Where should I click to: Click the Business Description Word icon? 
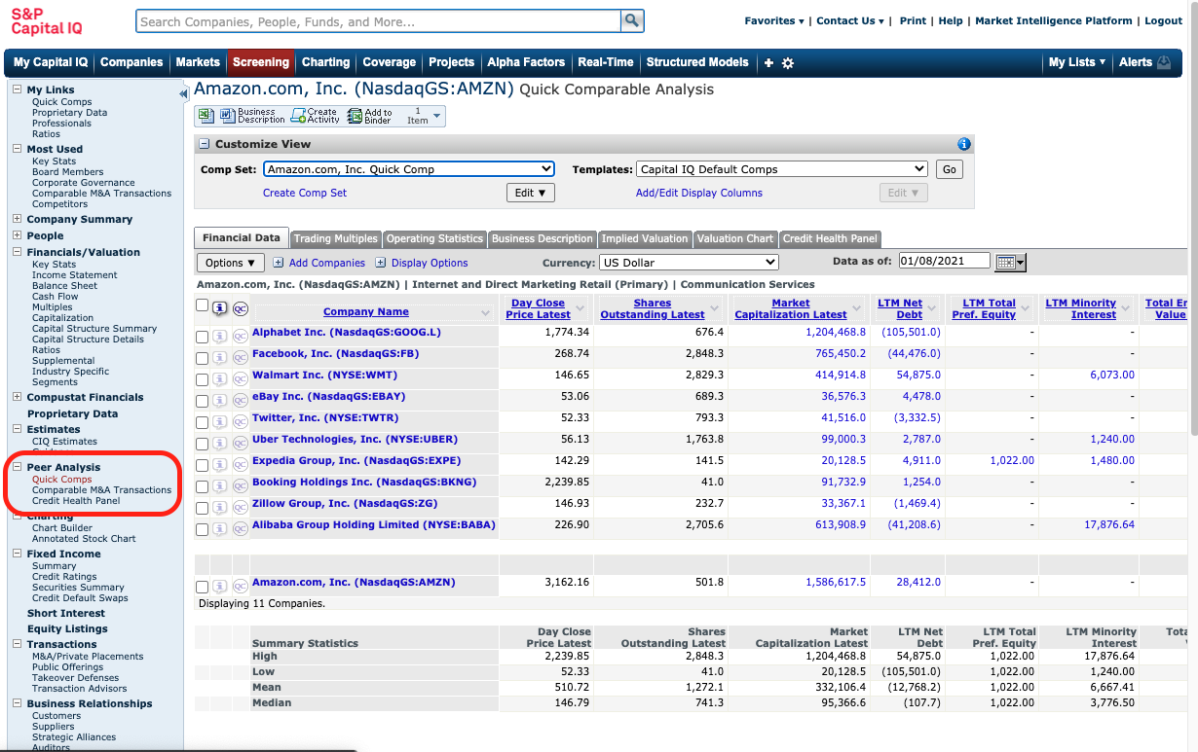[x=228, y=116]
